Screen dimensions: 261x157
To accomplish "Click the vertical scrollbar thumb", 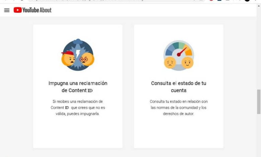I will 259,102.
